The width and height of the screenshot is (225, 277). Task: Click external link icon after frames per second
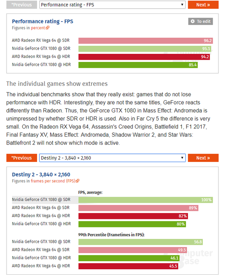click(x=77, y=181)
